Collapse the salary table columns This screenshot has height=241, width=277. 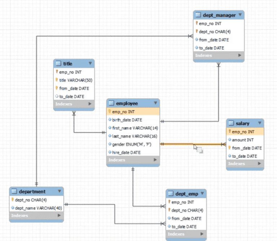(x=260, y=123)
